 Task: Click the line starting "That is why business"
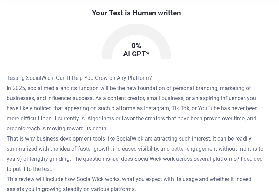[x=129, y=138]
